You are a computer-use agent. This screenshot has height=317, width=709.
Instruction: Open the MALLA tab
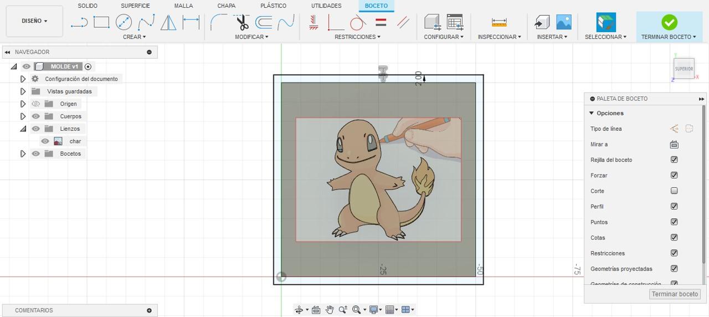183,6
